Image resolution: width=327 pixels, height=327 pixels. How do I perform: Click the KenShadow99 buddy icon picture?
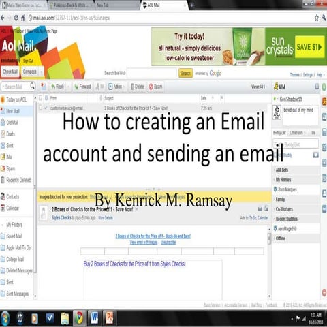coord(277,112)
